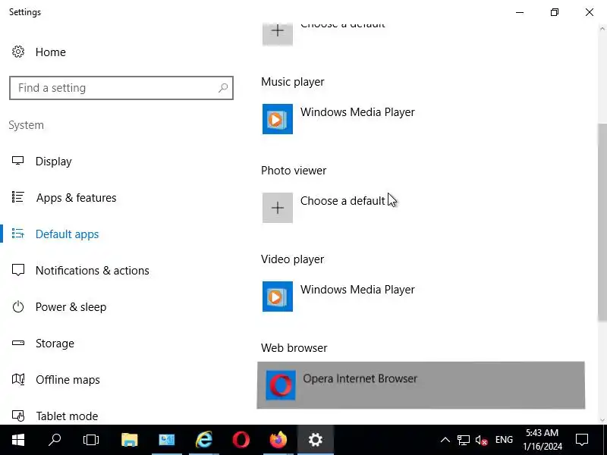Show hidden tray icons chevron
Viewport: 607px width, 455px height.
[x=445, y=440]
